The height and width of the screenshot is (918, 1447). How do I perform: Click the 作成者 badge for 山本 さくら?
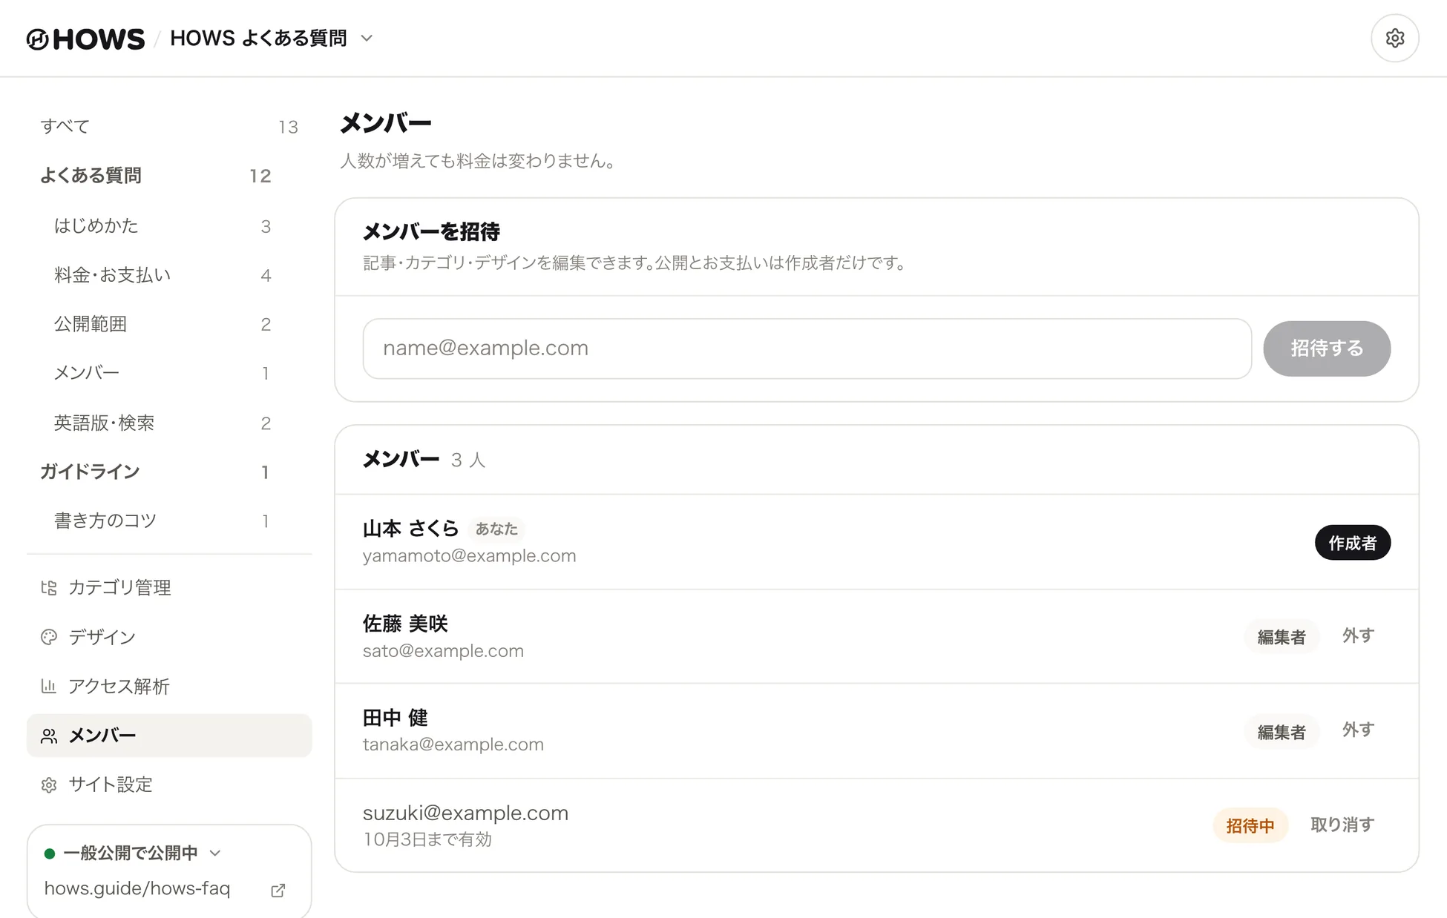click(x=1352, y=543)
